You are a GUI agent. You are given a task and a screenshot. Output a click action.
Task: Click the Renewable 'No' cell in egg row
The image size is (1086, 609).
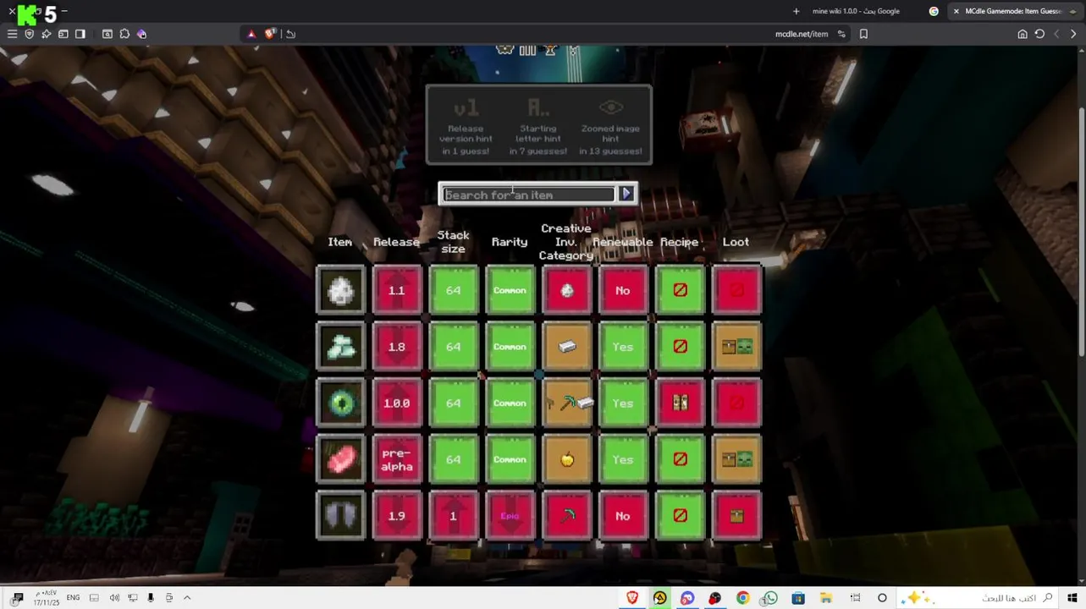[623, 290]
